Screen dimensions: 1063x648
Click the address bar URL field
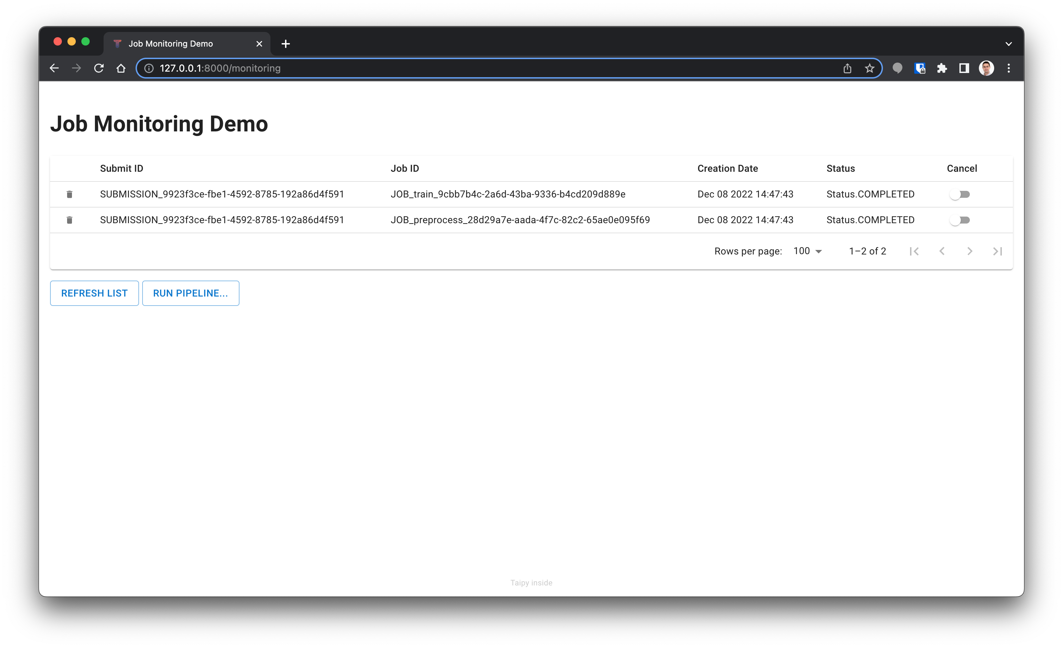(474, 68)
